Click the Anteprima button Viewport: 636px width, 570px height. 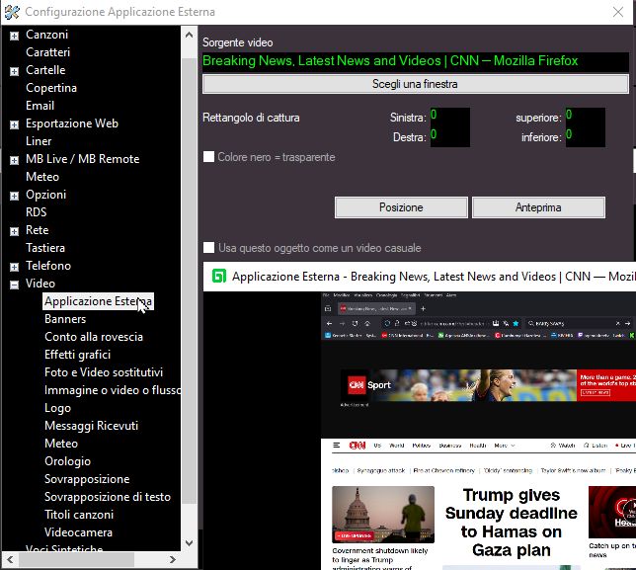click(x=538, y=207)
